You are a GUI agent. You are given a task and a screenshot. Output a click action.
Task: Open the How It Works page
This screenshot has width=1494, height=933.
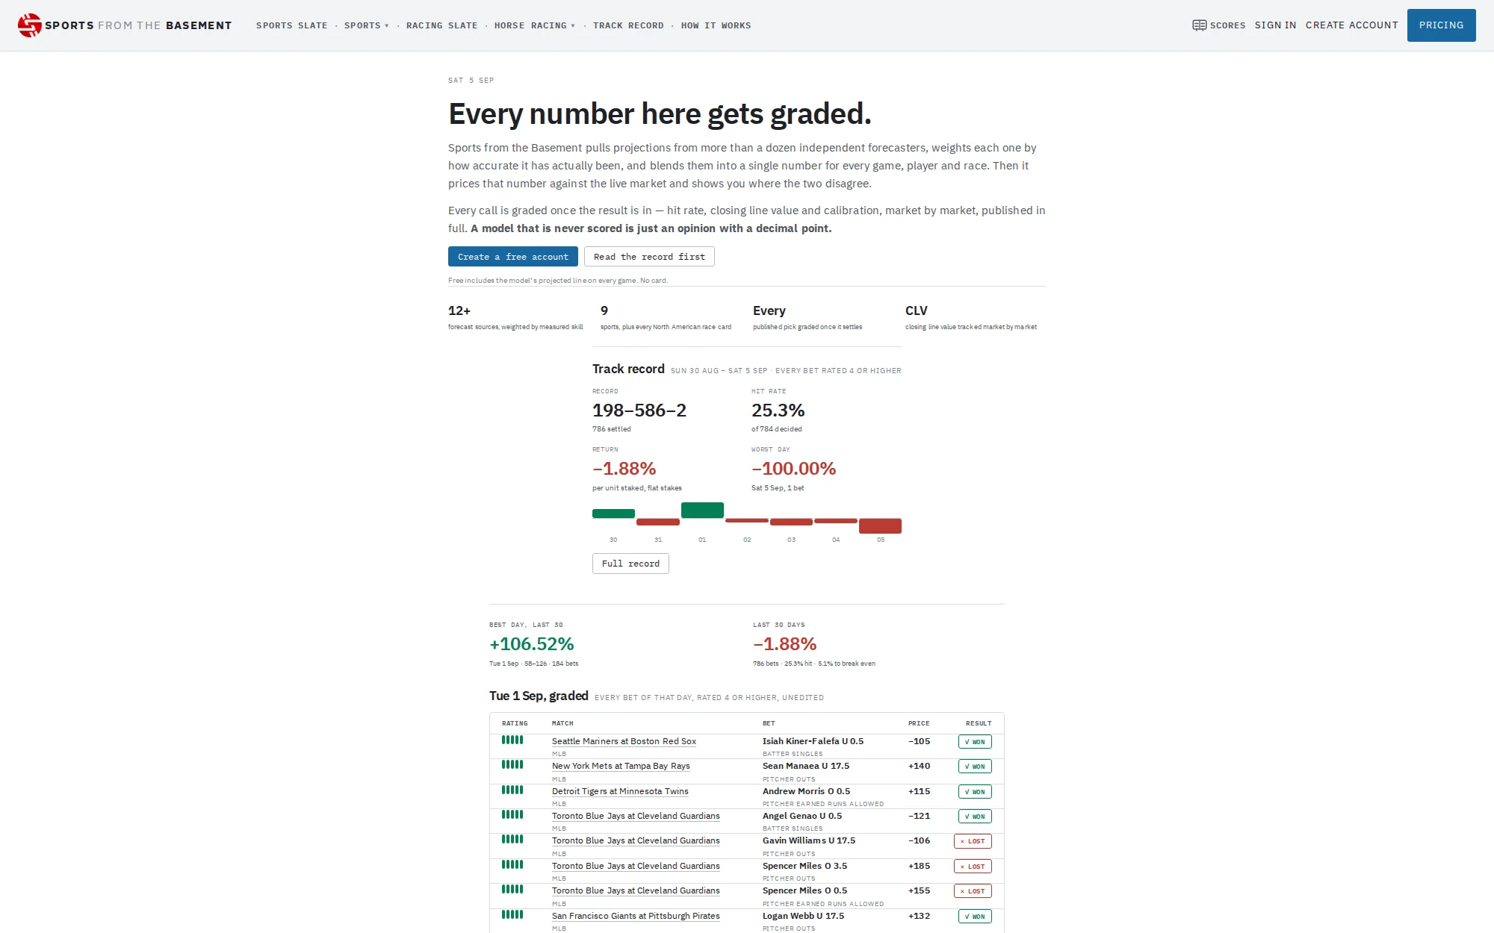[x=716, y=25]
